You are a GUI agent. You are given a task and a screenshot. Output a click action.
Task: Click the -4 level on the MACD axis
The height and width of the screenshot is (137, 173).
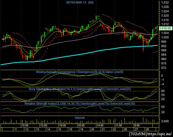tap(162, 84)
